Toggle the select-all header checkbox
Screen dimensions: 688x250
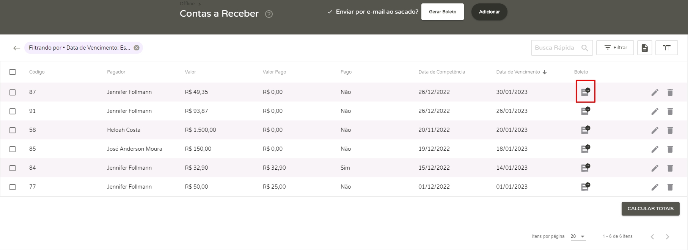coord(13,72)
